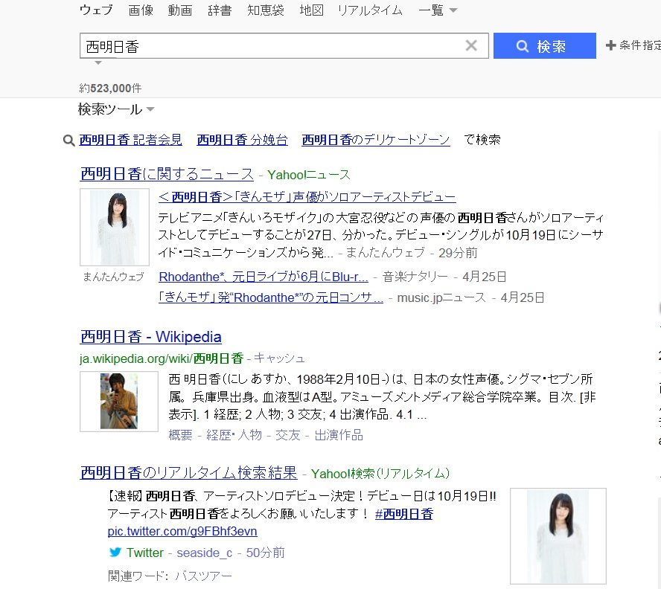
Task: Expand the small arrow below the search box
Action: point(98,62)
